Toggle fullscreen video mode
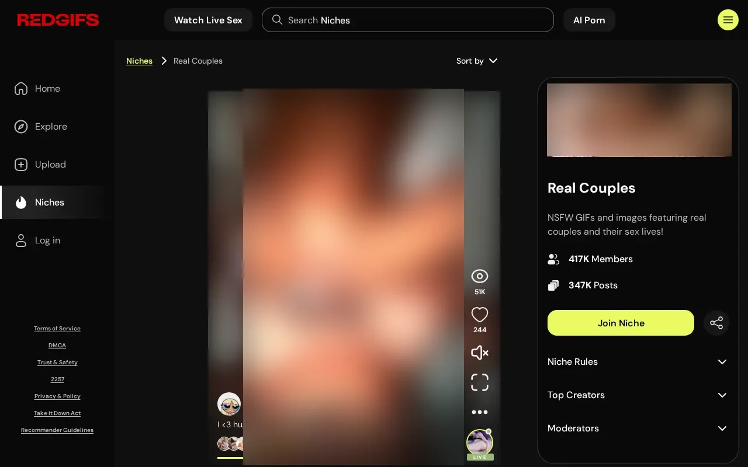 point(480,382)
